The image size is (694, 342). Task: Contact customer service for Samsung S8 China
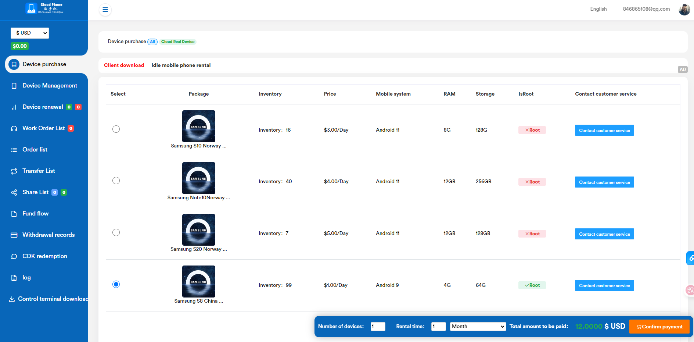point(604,286)
